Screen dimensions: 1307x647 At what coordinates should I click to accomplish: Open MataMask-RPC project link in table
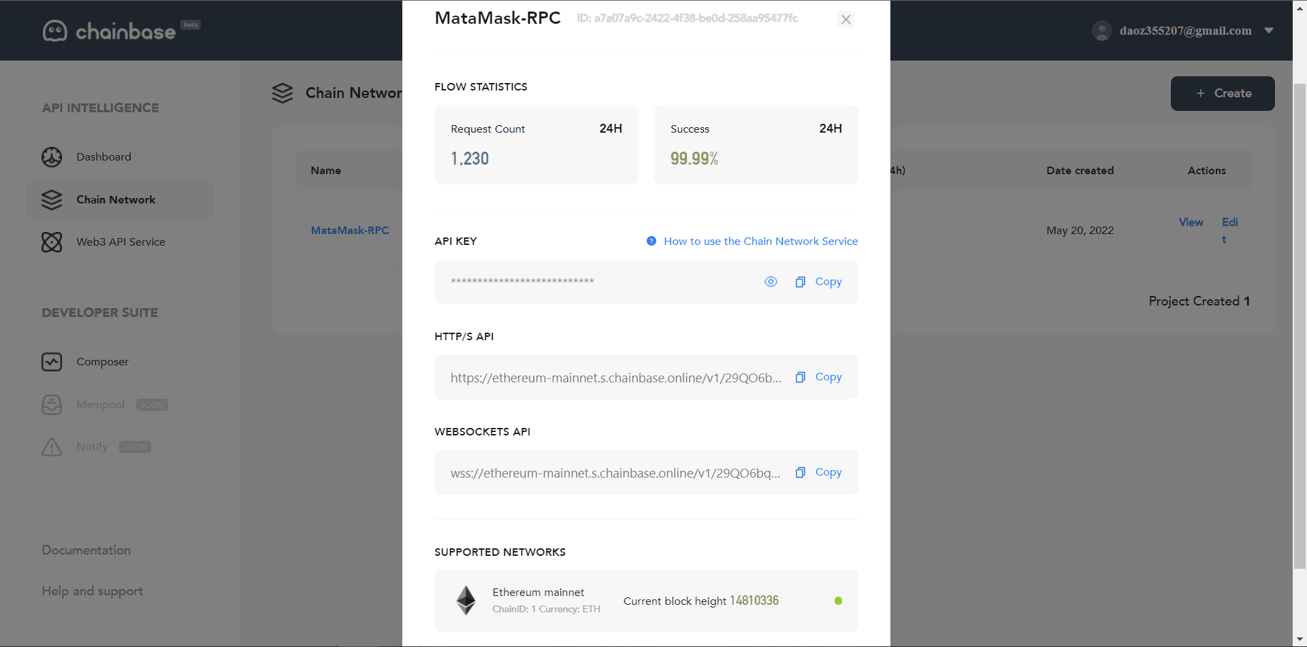(x=350, y=231)
